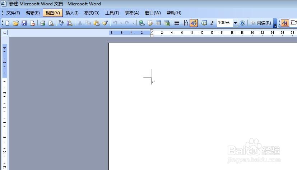The width and height of the screenshot is (297, 170).
Task: Click the vertical ruler top margin area
Action: (5, 60)
